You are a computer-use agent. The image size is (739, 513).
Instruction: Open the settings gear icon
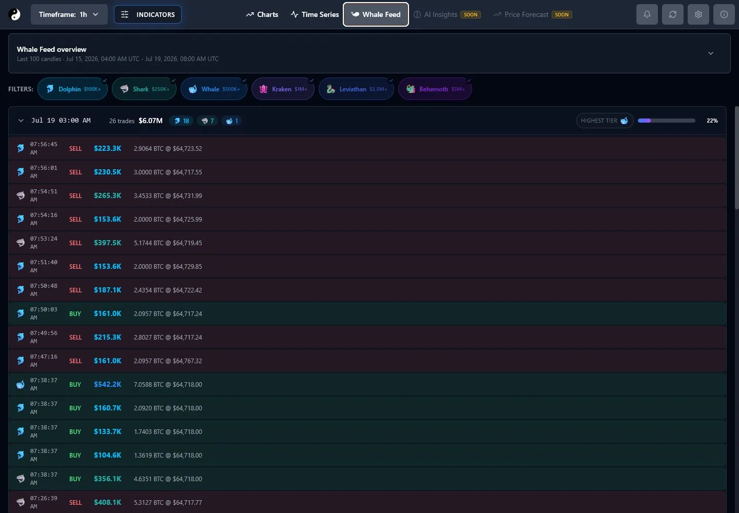tap(698, 14)
